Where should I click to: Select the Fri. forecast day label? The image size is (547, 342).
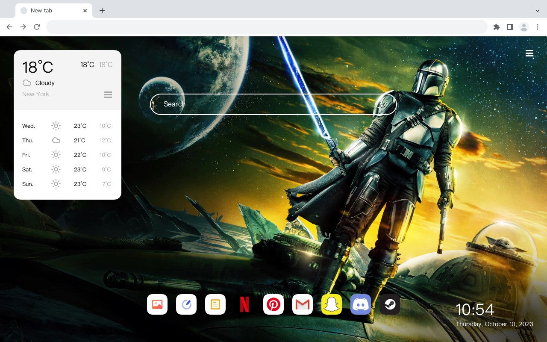(26, 155)
